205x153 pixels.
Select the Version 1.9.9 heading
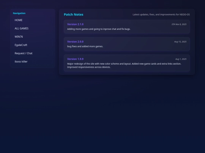coord(75,59)
